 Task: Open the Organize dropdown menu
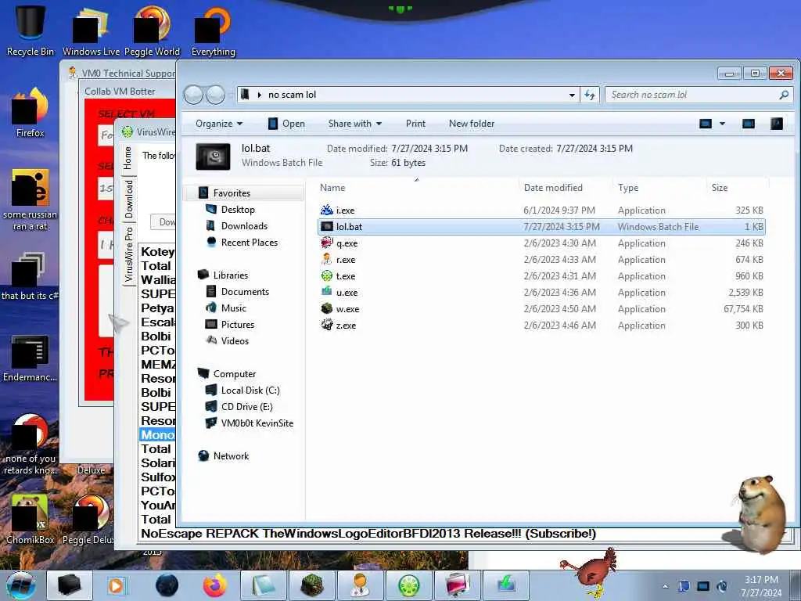[219, 124]
